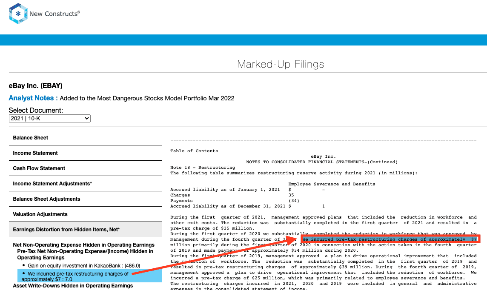Click Added to Most Dangerous Stocks Model Portfolio note
Screen dimensions: 487x290
tap(147, 98)
